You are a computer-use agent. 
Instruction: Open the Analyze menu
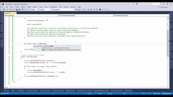(x=66, y=7)
